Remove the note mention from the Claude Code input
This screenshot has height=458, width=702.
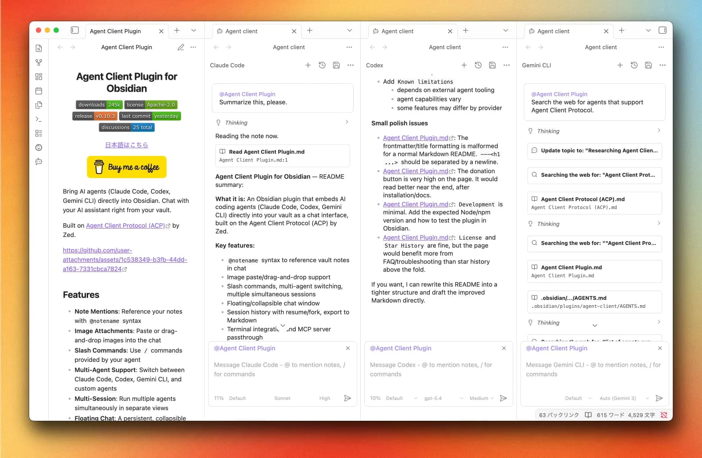click(x=348, y=348)
